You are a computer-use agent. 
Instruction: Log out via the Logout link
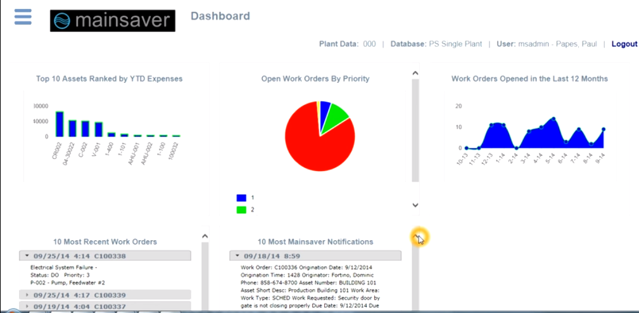pos(624,44)
